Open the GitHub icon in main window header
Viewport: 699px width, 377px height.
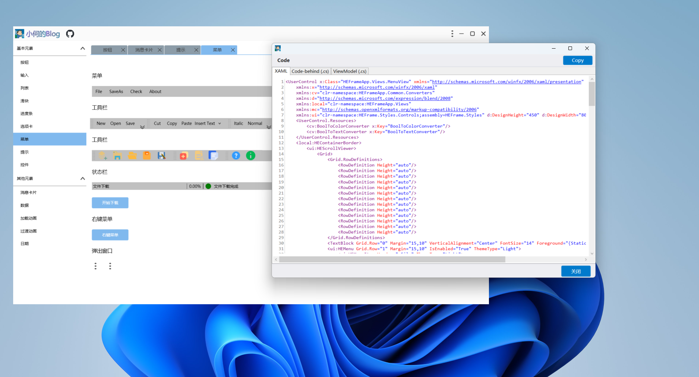tap(70, 34)
